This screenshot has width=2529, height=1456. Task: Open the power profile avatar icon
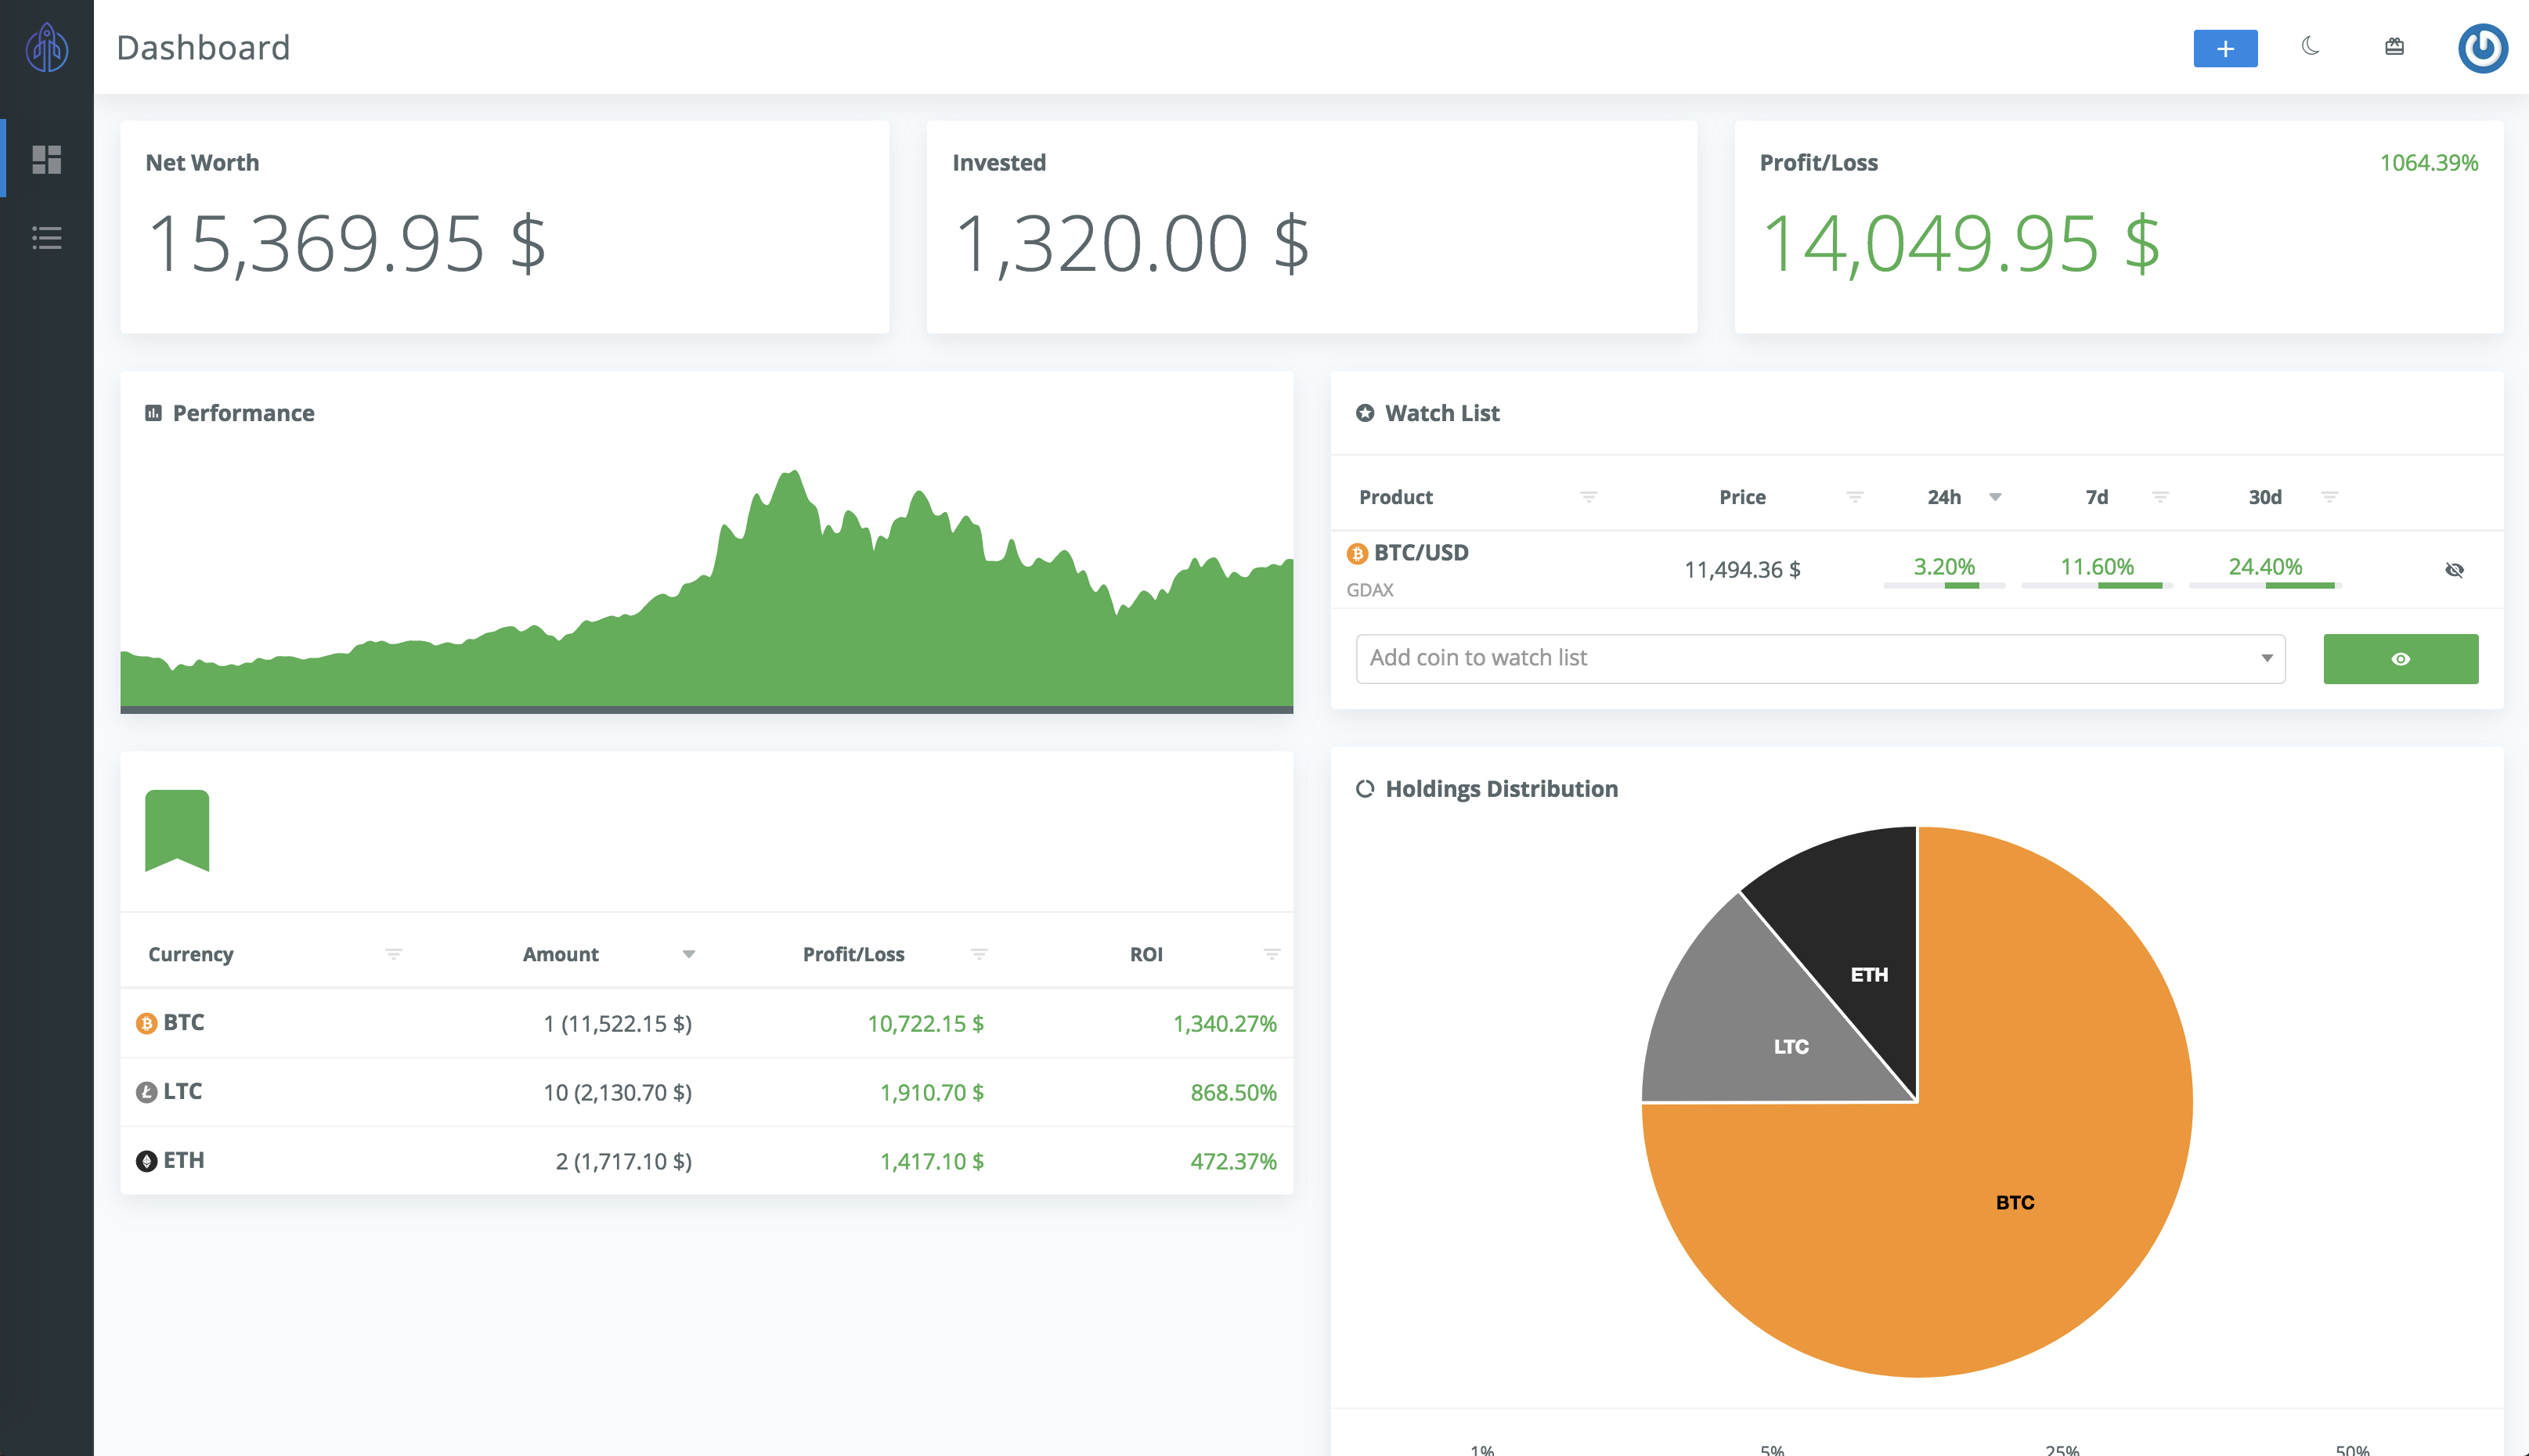point(2482,48)
